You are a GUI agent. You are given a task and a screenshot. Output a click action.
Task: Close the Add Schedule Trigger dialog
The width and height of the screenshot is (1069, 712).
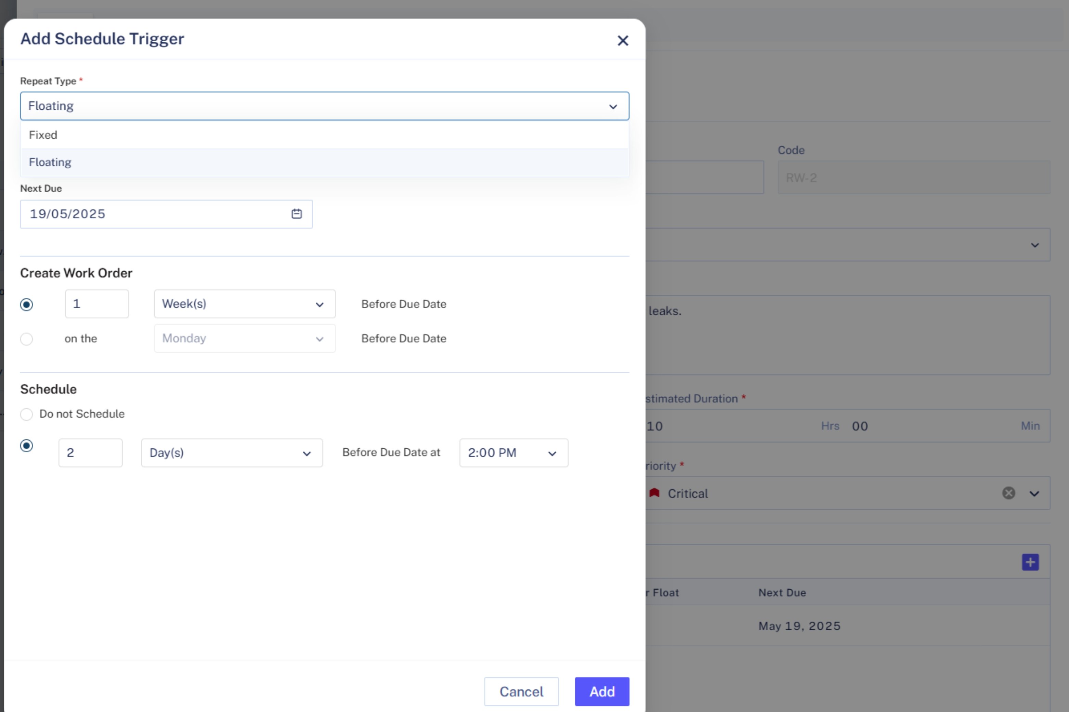point(623,40)
